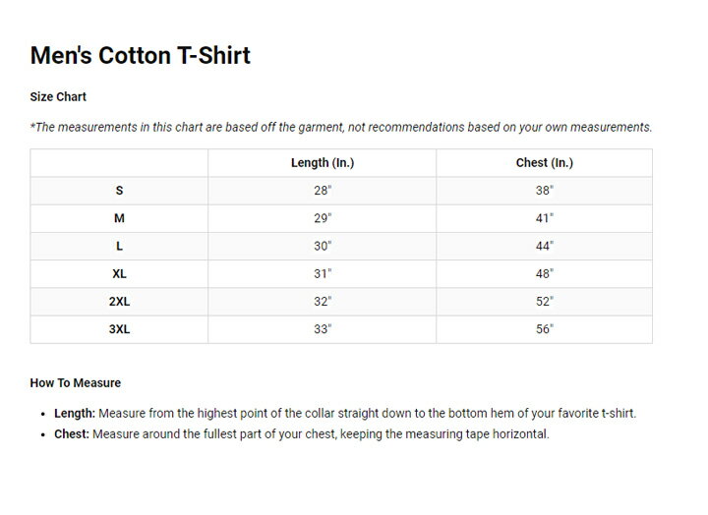Click the 33" length value for 3XL
This screenshot has width=708, height=515.
323,329
